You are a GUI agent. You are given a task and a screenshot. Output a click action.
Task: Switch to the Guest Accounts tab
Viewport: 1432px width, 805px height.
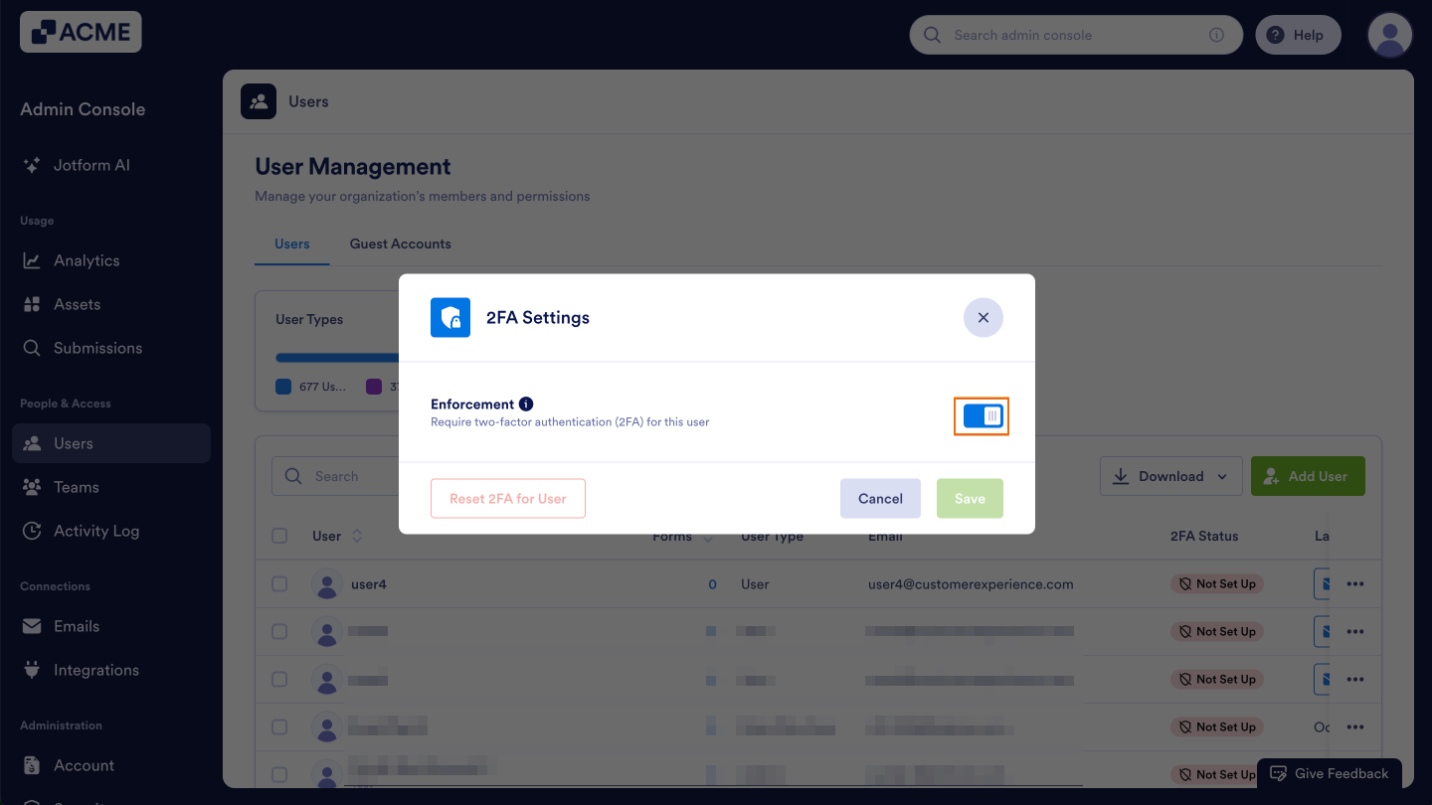(x=400, y=243)
